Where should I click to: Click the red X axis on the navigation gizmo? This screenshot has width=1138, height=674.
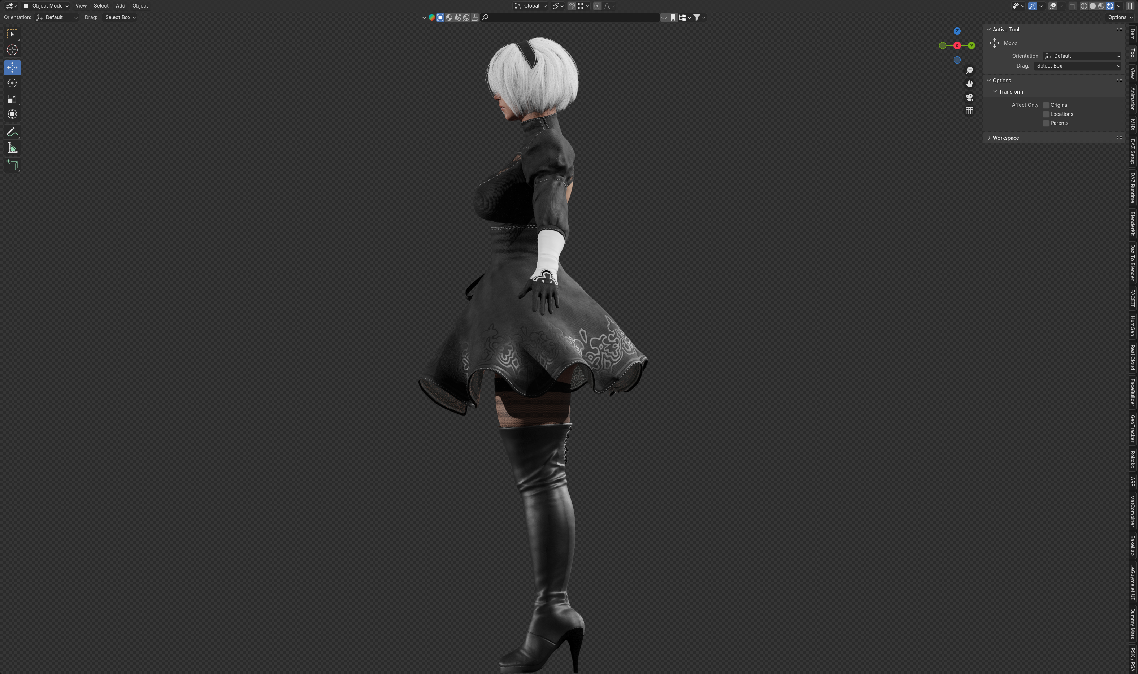pyautogui.click(x=957, y=45)
